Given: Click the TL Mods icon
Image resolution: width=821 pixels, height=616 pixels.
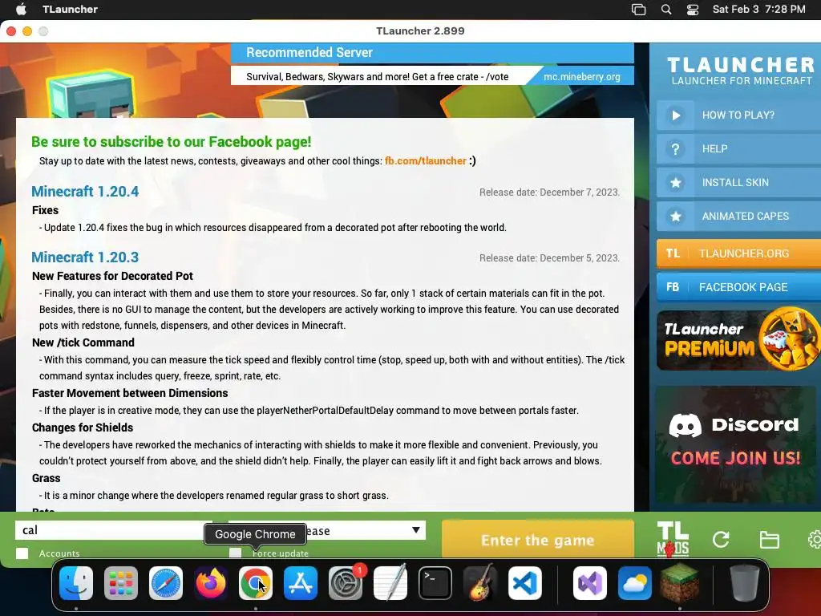Looking at the screenshot, I should pos(673,539).
